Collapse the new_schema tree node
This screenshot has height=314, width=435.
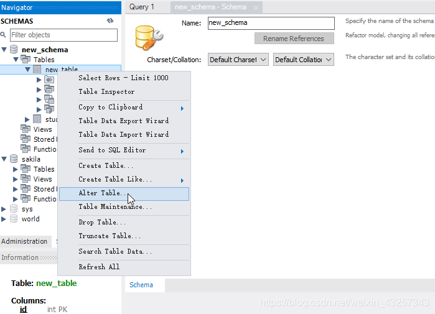click(x=4, y=50)
